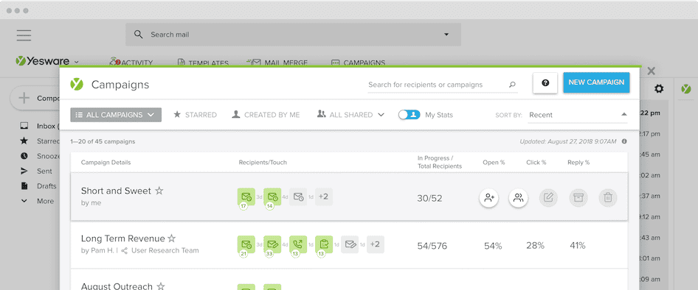Click the magnifier icon in Search mail
This screenshot has width=698, height=290.
pos(139,34)
